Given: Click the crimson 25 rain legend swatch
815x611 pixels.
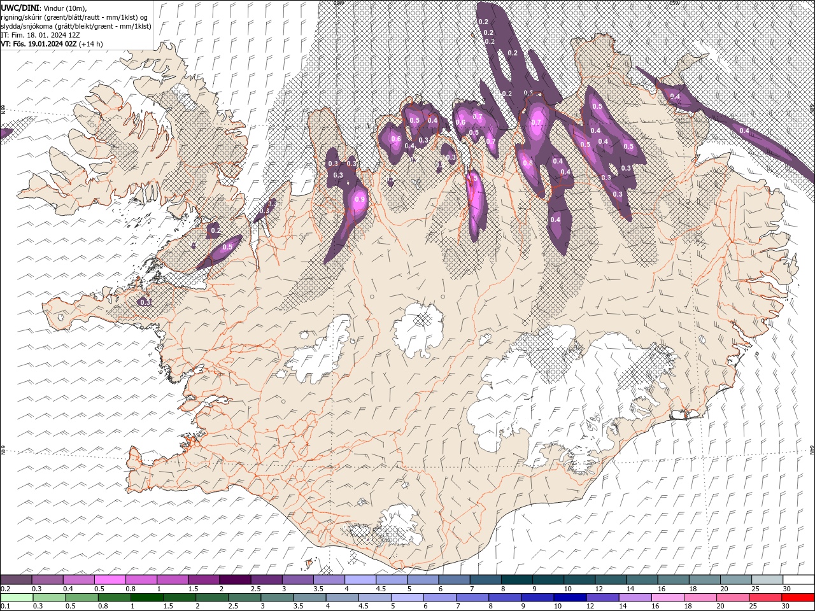Looking at the screenshot, I should click(765, 598).
